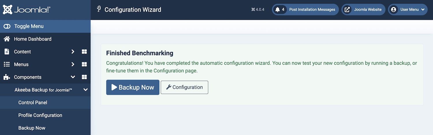Screen dimensions: 433x135
Task: Click the Joomla Website external link icon
Action: click(x=348, y=10)
